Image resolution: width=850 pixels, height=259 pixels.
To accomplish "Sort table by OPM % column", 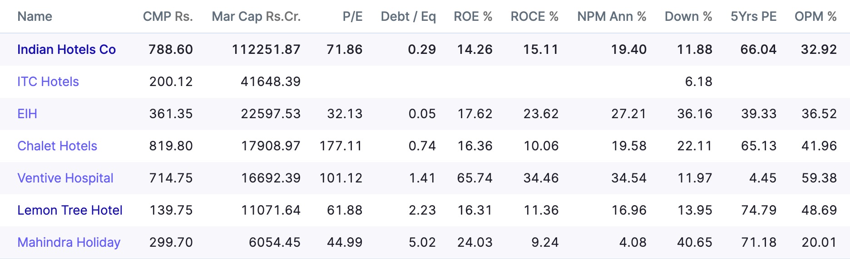I will [815, 16].
